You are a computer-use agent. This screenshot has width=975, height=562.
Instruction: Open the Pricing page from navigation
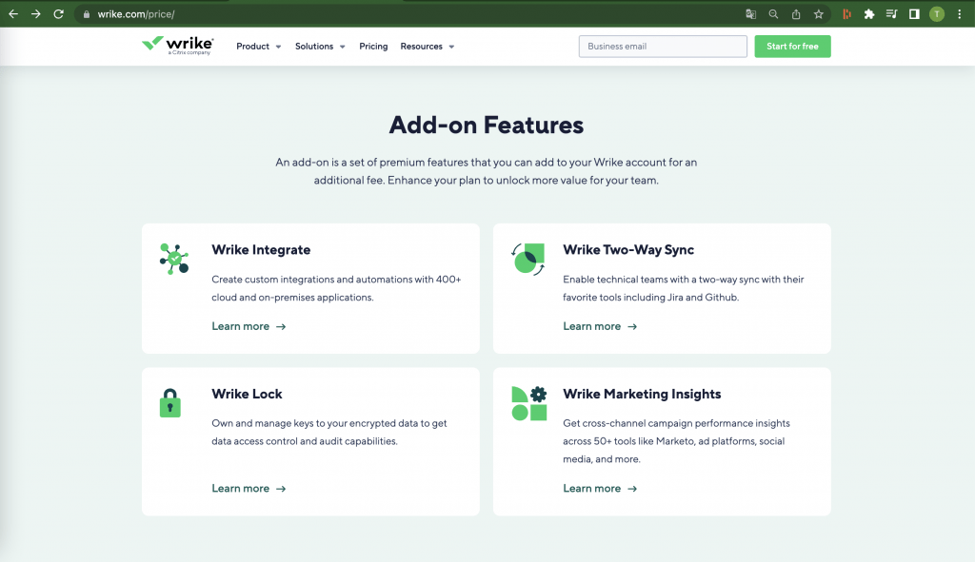[373, 47]
